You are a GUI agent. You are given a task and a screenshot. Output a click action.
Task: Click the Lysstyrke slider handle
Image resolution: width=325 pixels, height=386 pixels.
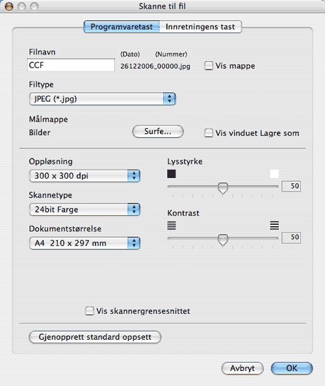point(223,188)
